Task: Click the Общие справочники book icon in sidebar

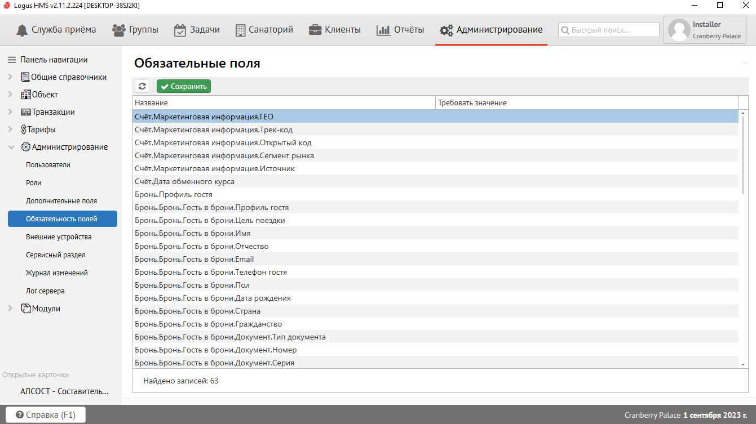Action: [25, 77]
